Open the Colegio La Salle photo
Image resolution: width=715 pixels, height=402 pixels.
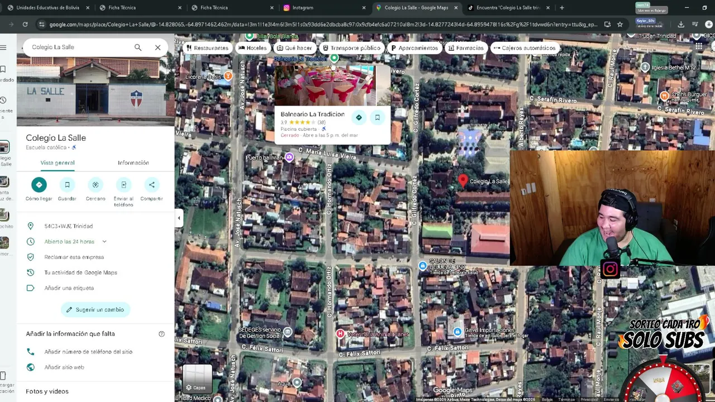pos(96,92)
